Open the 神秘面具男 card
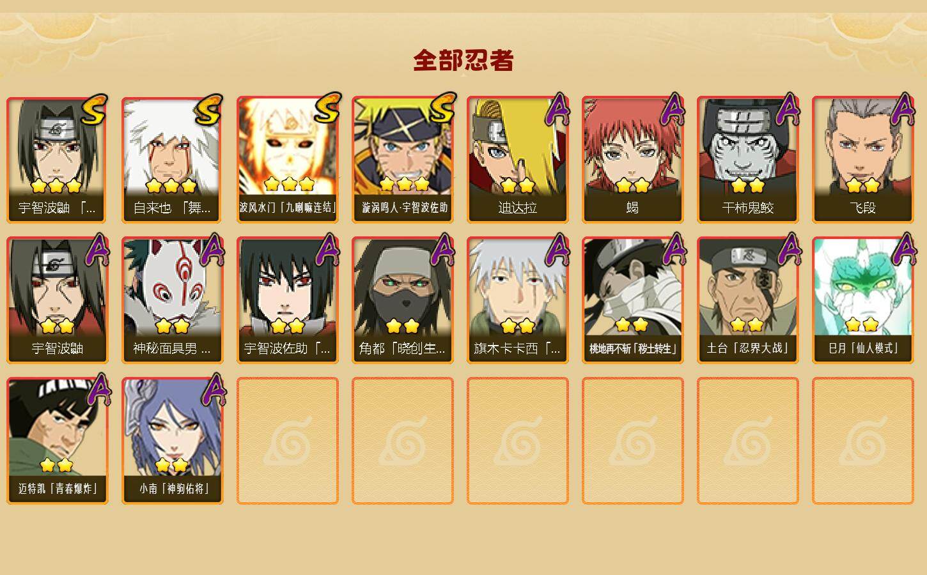 point(173,300)
